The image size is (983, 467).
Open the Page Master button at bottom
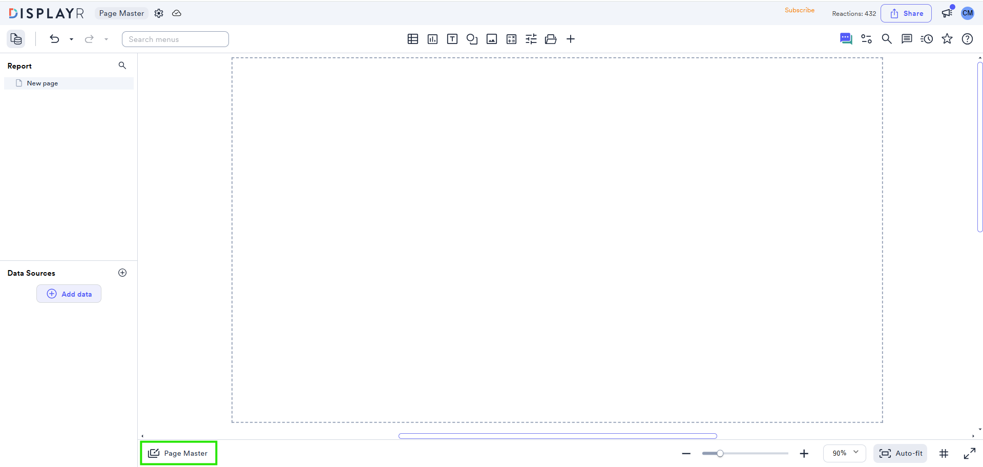[178, 453]
